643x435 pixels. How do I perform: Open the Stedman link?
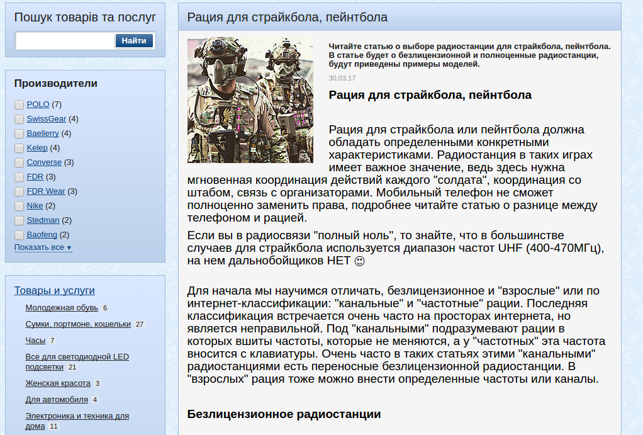[43, 220]
